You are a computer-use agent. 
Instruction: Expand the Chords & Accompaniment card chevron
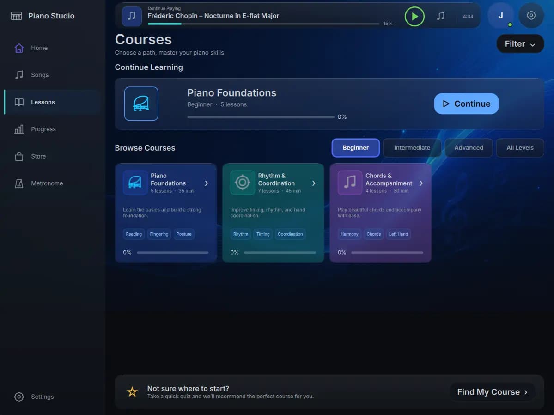pos(421,183)
